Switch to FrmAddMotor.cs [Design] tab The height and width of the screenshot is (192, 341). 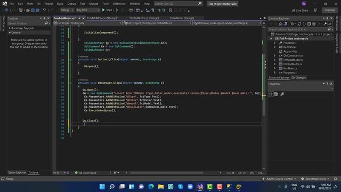pyautogui.click(x=102, y=18)
